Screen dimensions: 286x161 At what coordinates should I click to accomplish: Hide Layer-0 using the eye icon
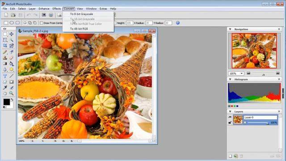230,117
